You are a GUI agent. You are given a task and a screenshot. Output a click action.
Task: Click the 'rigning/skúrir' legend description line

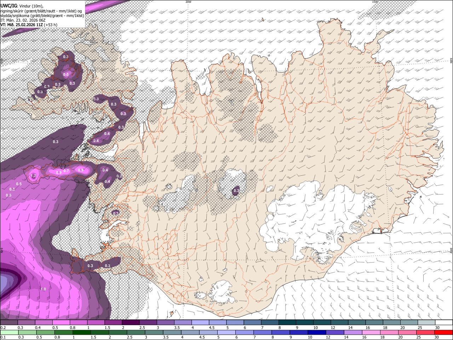pos(41,11)
